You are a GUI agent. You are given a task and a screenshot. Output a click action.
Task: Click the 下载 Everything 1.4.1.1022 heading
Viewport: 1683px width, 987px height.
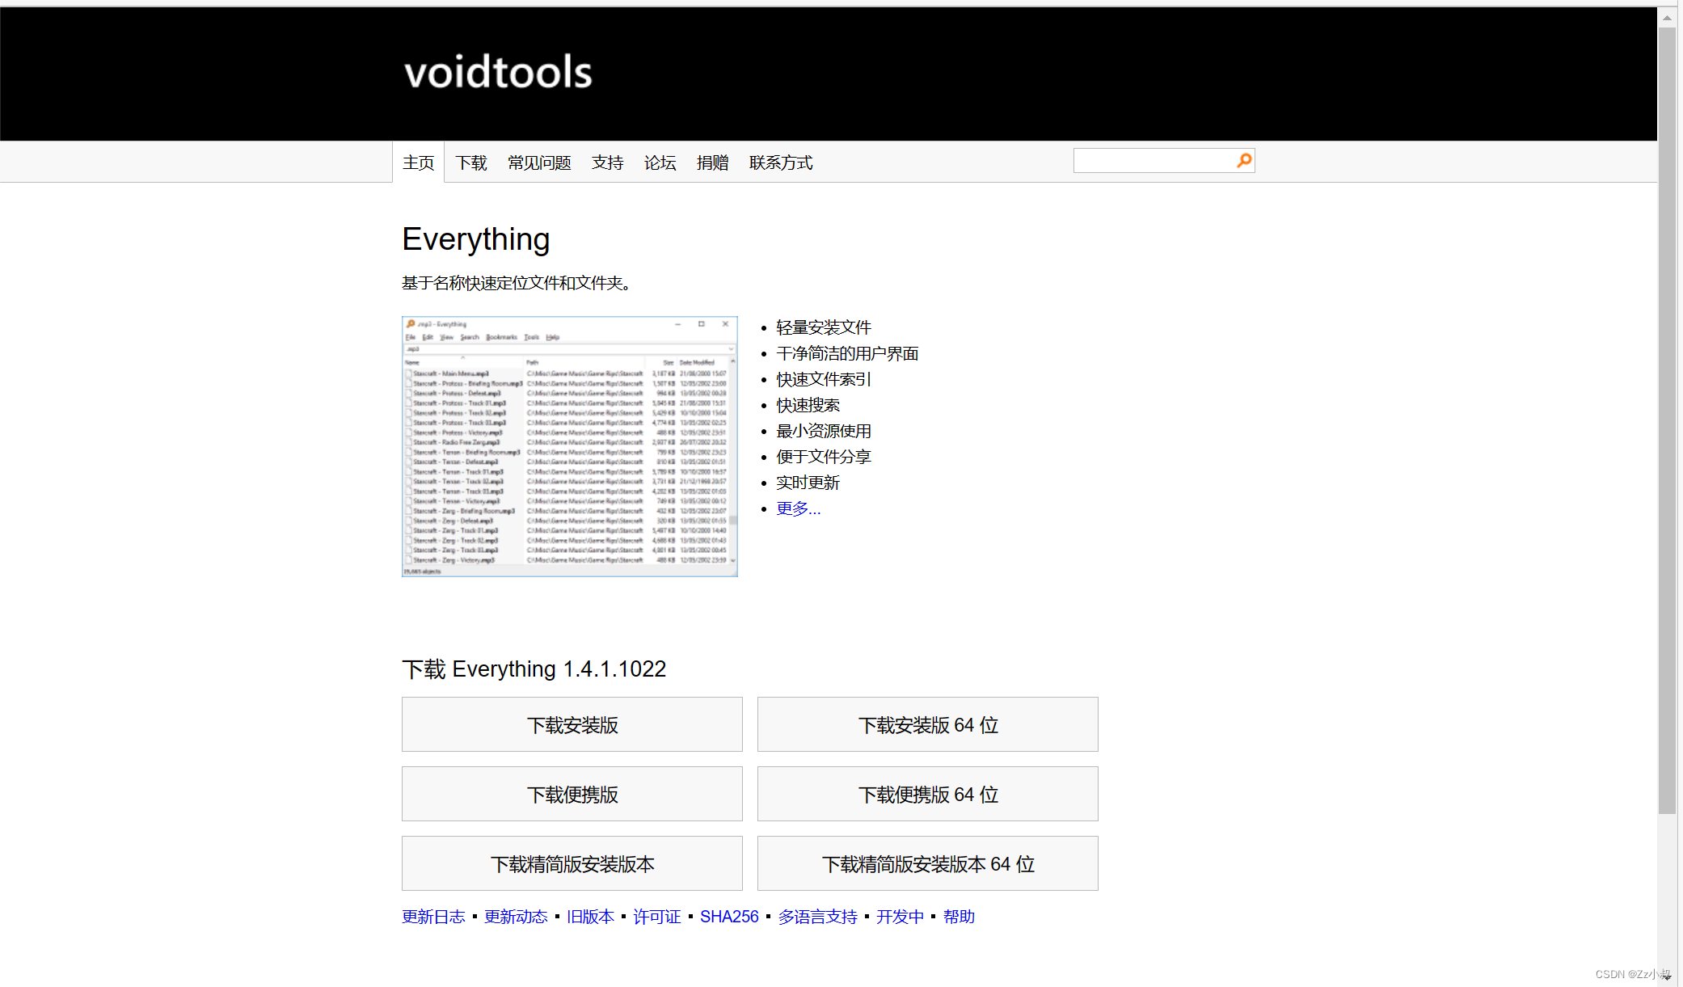534,669
